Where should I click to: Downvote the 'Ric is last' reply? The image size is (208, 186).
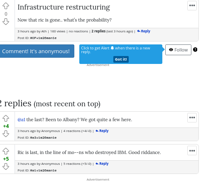6,166
